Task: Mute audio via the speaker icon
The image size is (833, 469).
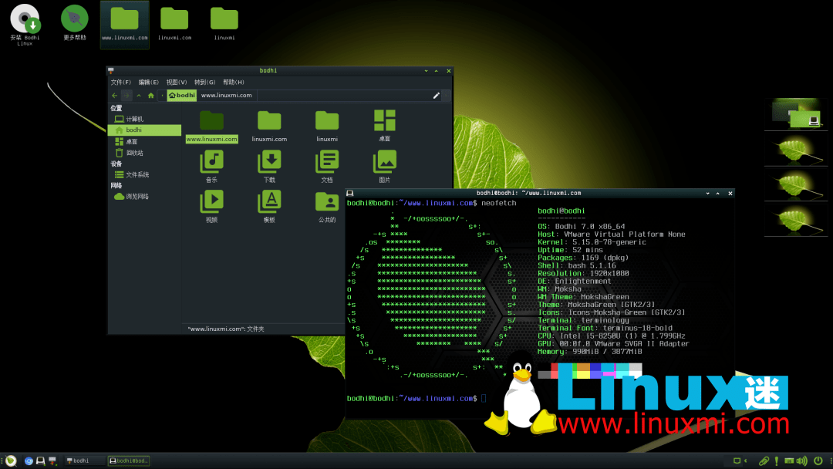Action: (802, 461)
